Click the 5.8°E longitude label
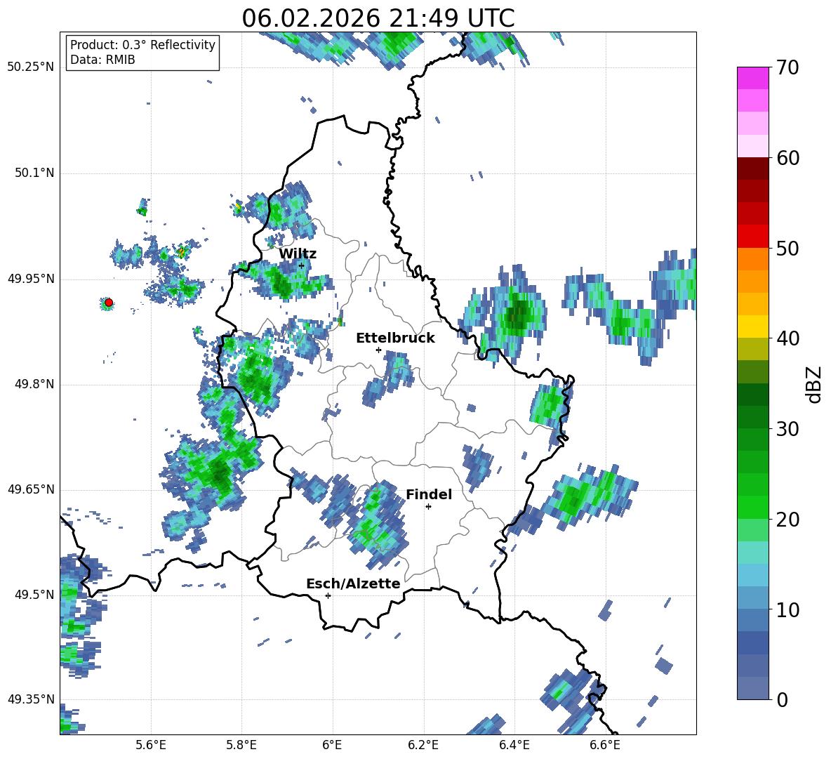Viewport: 831px width, 759px height. tap(241, 746)
